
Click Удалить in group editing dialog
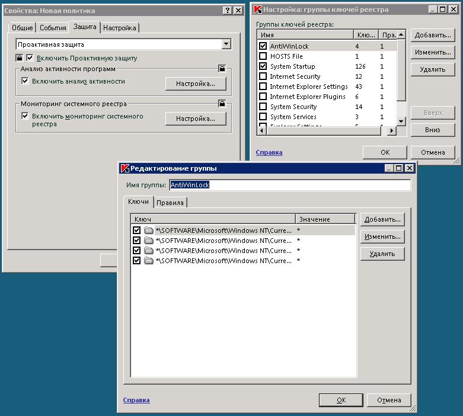(382, 254)
